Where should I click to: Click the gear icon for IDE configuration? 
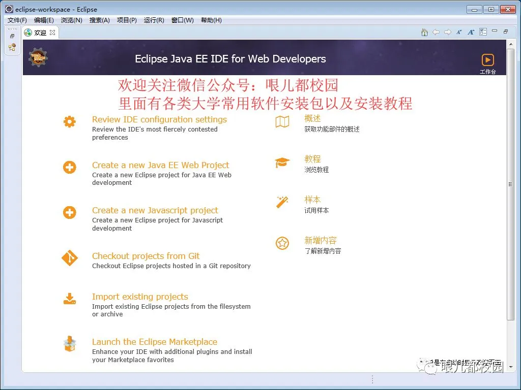coord(69,122)
